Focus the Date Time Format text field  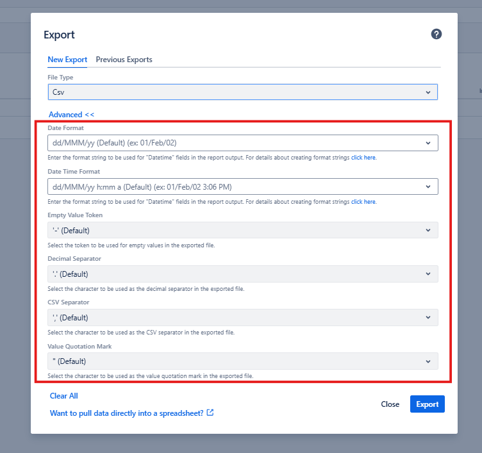231,186
